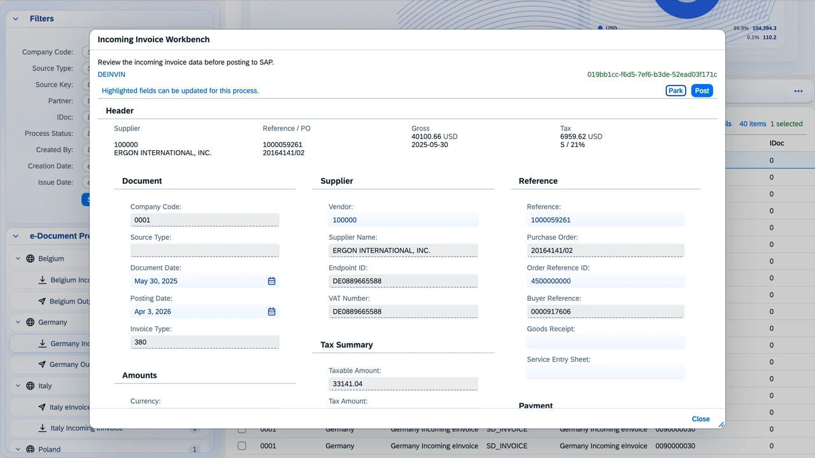Image resolution: width=815 pixels, height=458 pixels.
Task: Collapse the Poland tree node
Action: point(18,449)
